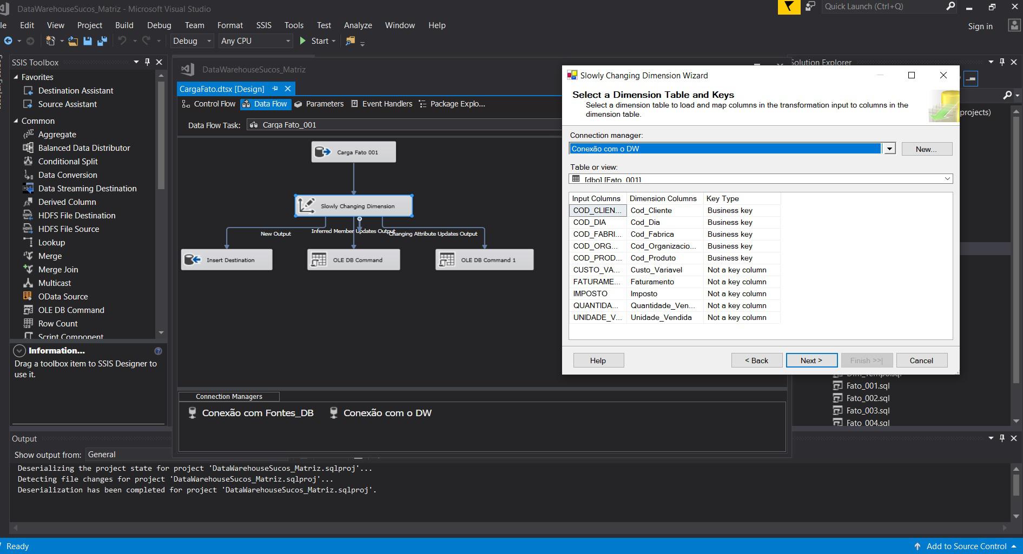Select Derived Column toolbox item
This screenshot has width=1023, height=554.
tap(67, 202)
